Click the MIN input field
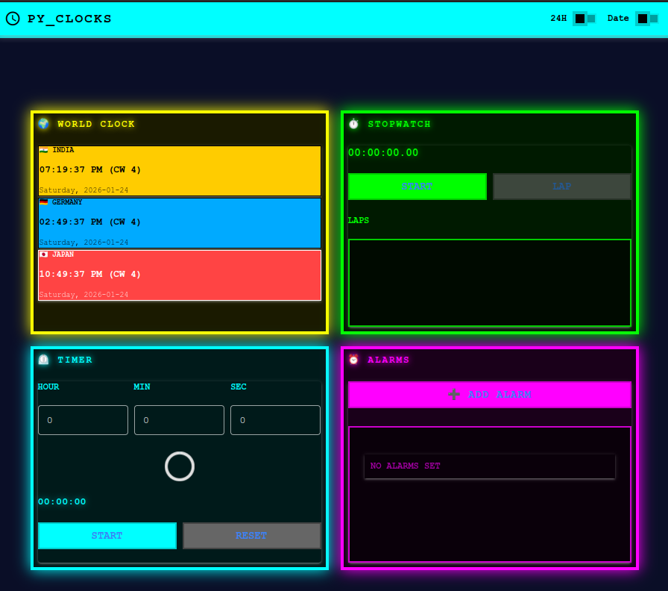668x591 pixels. click(179, 419)
